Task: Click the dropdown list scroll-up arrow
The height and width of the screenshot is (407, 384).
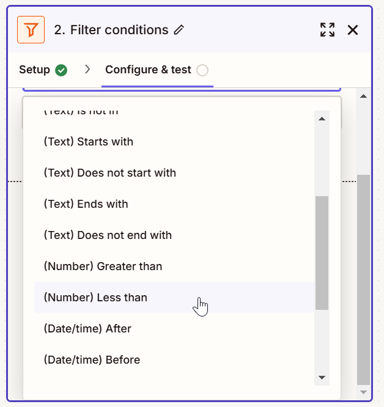Action: (x=322, y=119)
